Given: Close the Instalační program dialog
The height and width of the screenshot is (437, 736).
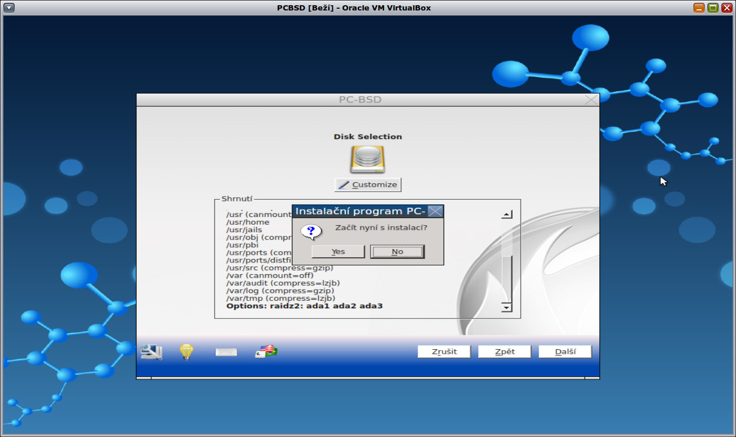Looking at the screenshot, I should [435, 211].
